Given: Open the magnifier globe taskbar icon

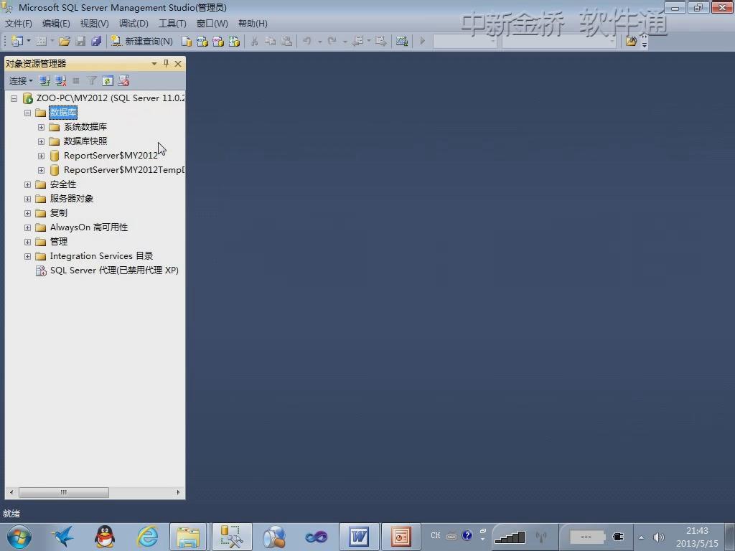Looking at the screenshot, I should 273,537.
